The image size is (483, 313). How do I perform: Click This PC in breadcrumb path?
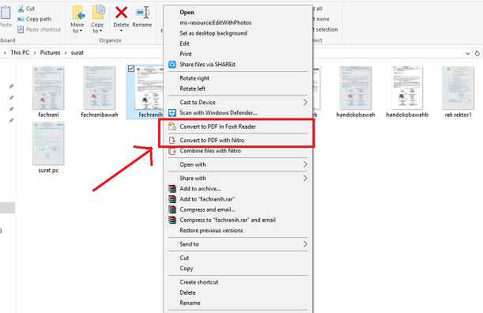pyautogui.click(x=20, y=53)
